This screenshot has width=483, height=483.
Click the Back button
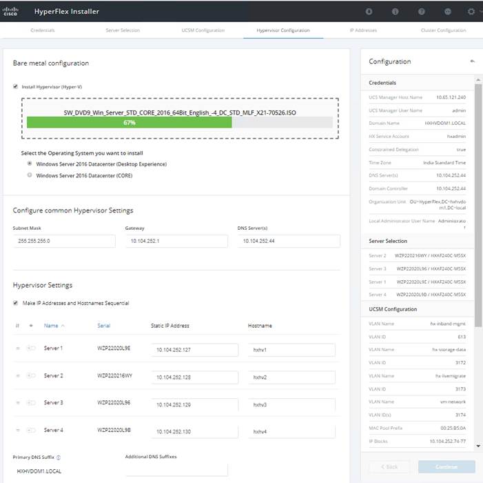tap(389, 466)
